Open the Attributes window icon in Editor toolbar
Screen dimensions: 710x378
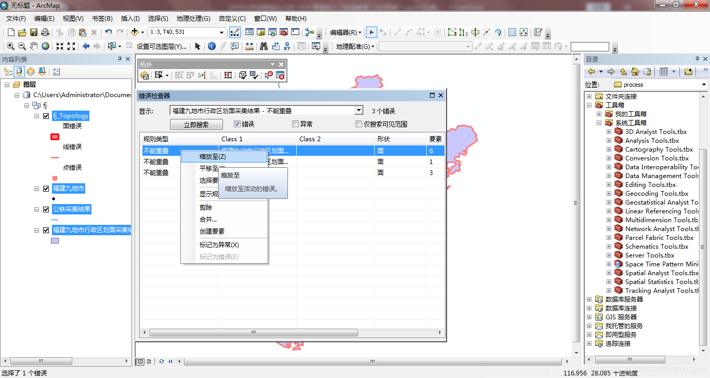click(x=512, y=32)
